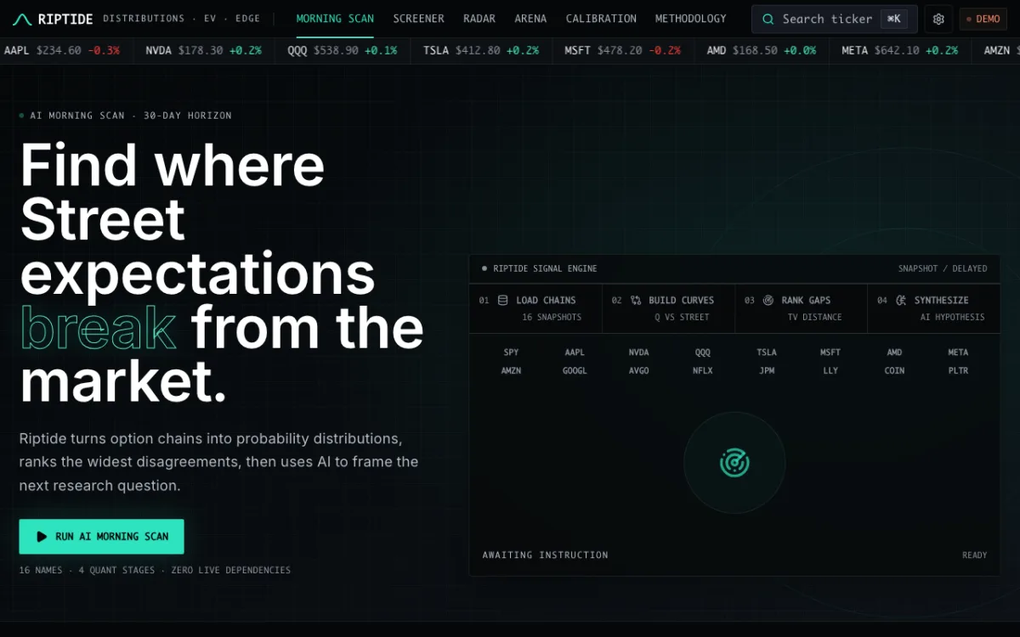Click the ⌘K shortcut badge
This screenshot has width=1020, height=637.
(893, 19)
